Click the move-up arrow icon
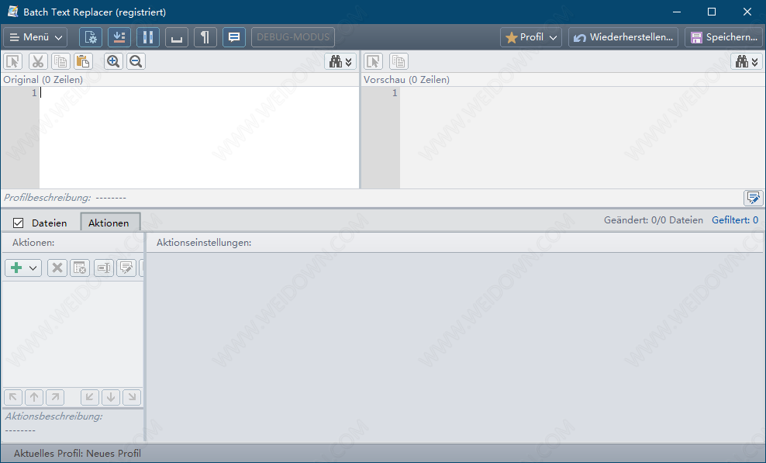 click(x=34, y=397)
